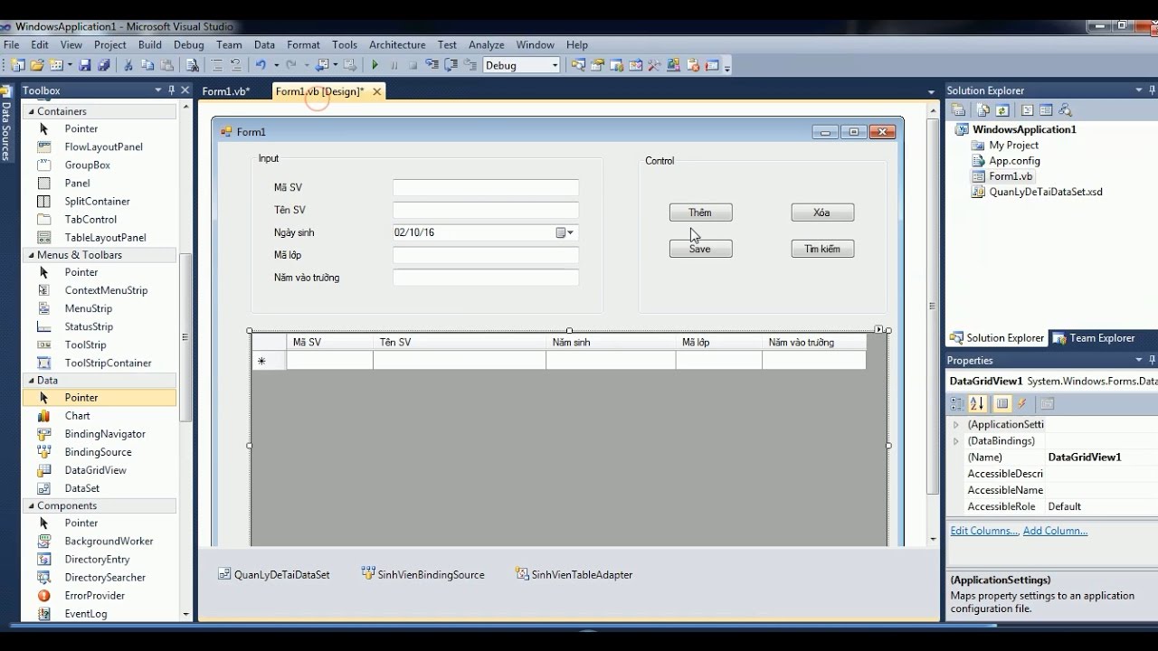Click the Refresh icon in Solution Explorer
The image size is (1158, 651).
click(1002, 110)
